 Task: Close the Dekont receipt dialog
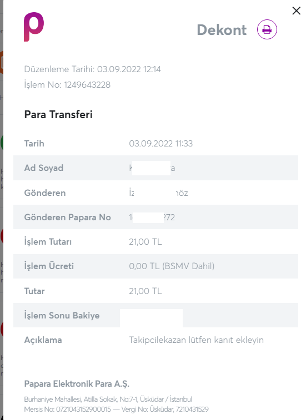[296, 11]
